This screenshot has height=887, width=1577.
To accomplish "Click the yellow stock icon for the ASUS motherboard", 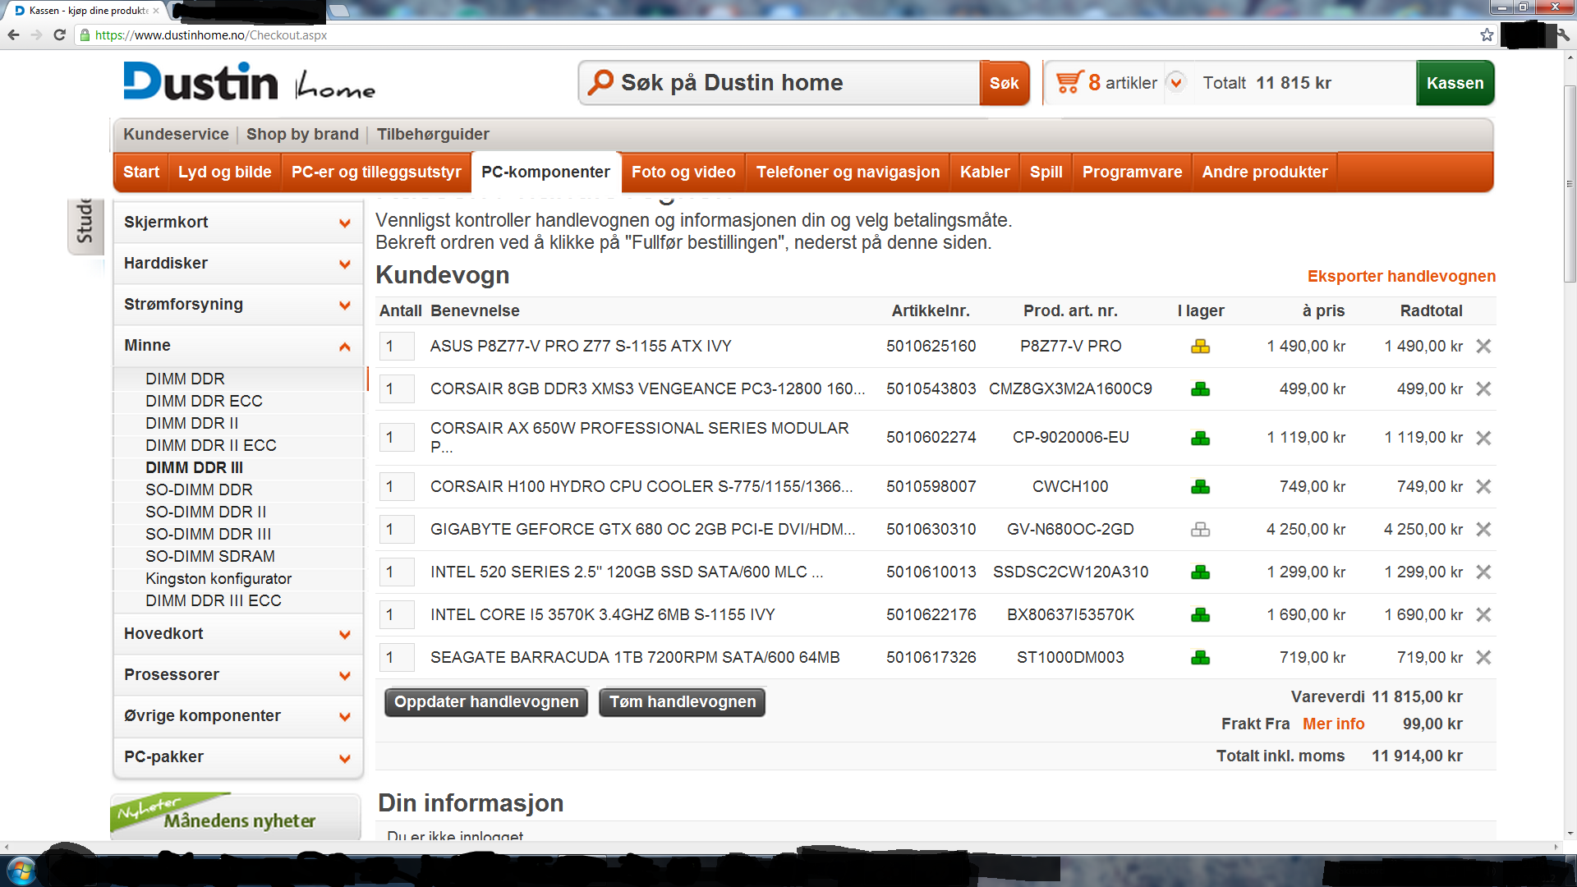I will [x=1200, y=347].
